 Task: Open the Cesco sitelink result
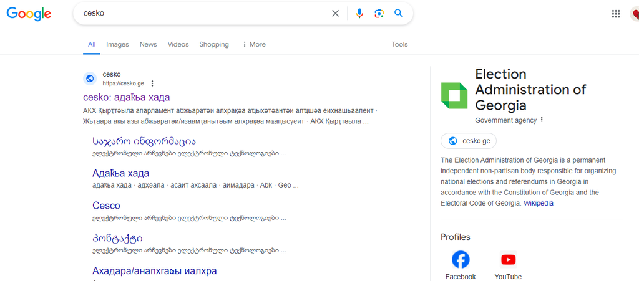(106, 206)
